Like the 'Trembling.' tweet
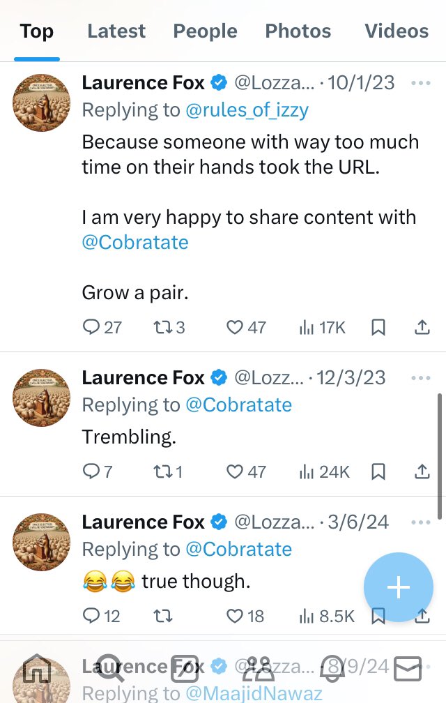Image resolution: width=446 pixels, height=703 pixels. click(235, 472)
